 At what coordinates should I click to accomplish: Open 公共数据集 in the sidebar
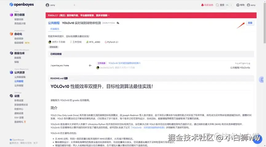coord(20,77)
